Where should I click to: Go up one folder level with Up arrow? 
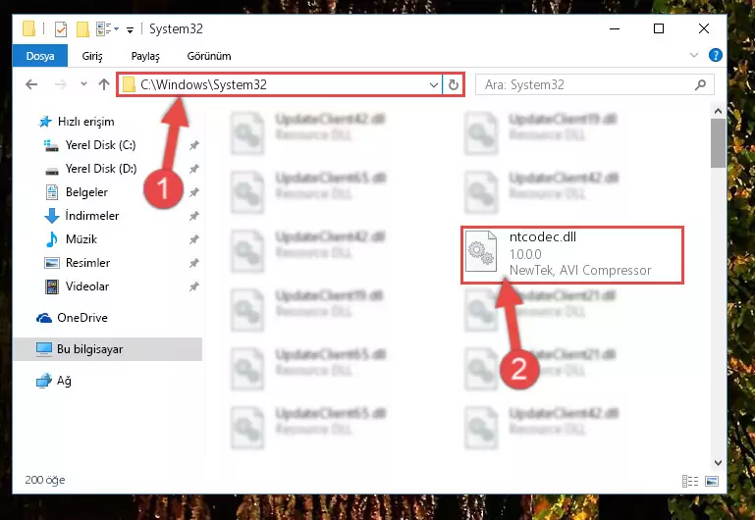(104, 84)
